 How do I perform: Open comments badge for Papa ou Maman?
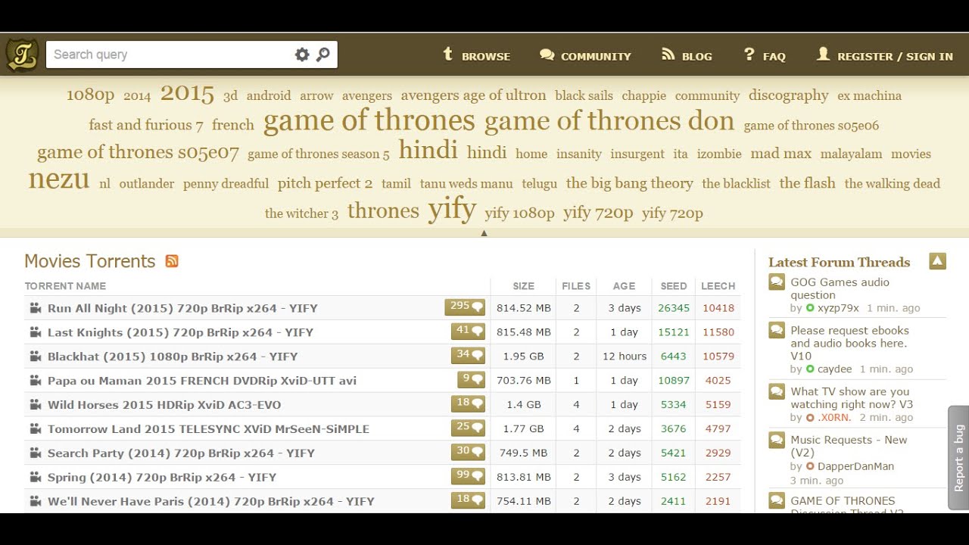pyautogui.click(x=471, y=379)
